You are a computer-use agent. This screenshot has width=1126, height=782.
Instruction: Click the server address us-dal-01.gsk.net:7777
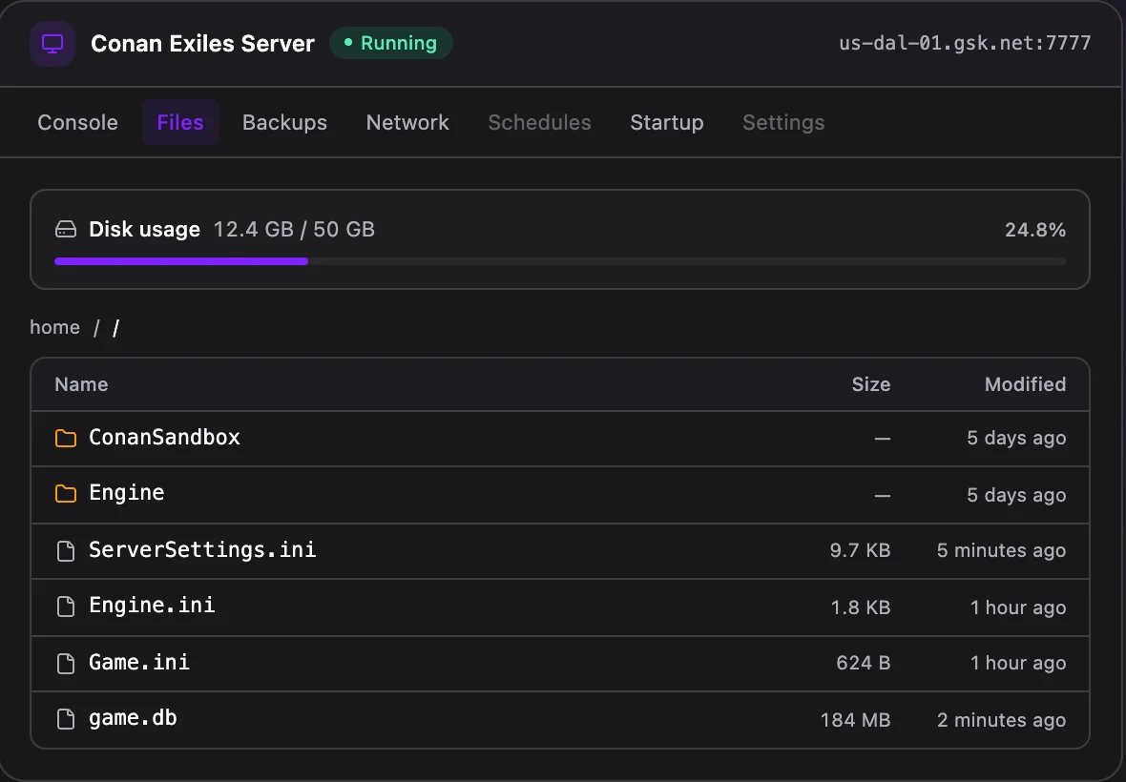(965, 43)
